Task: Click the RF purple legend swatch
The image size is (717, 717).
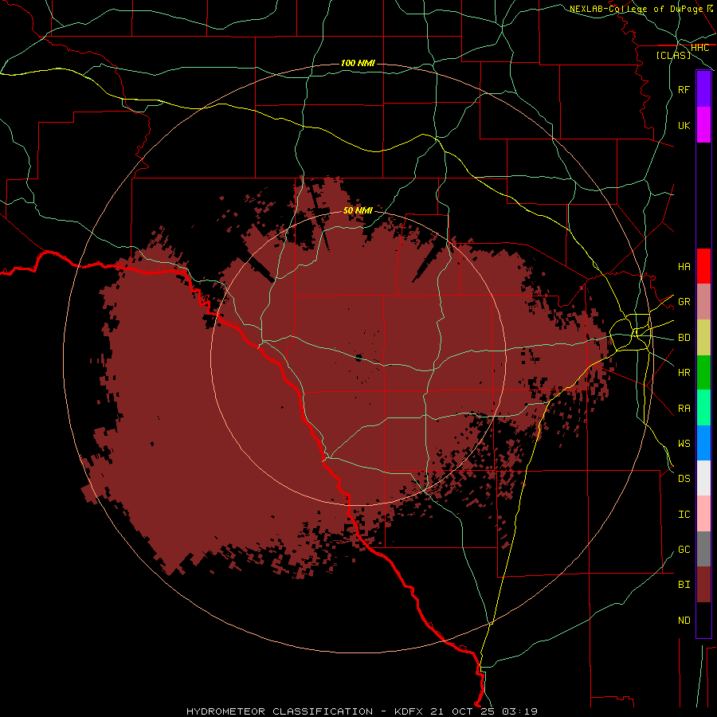Action: point(703,89)
